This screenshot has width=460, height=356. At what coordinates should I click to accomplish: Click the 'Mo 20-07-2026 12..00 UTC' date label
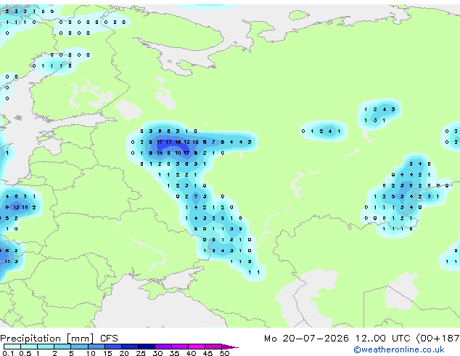click(x=337, y=339)
